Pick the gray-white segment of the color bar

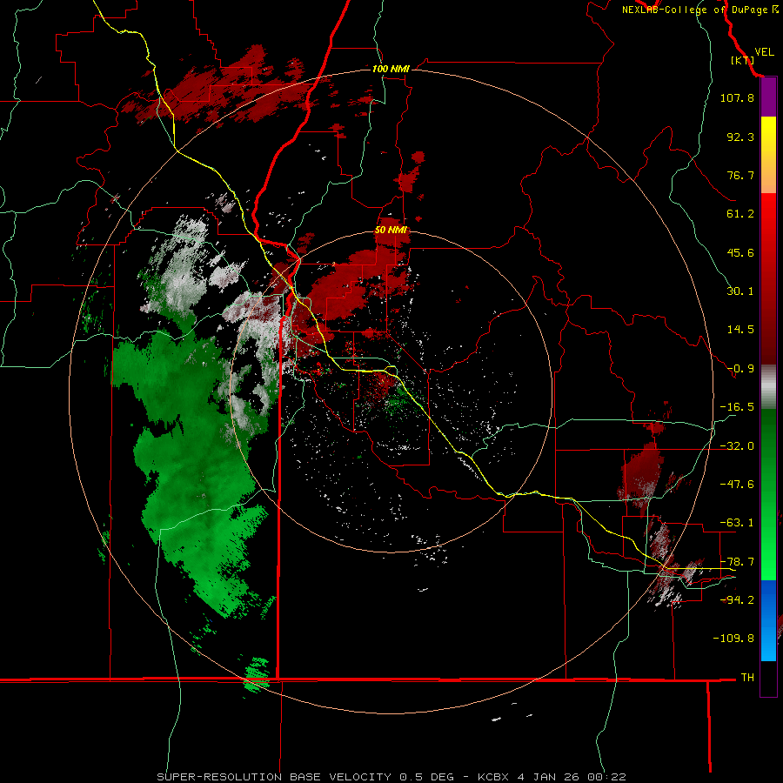coord(768,387)
